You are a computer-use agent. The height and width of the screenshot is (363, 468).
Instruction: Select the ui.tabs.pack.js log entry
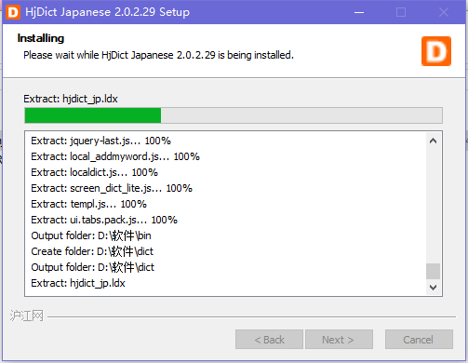click(104, 220)
